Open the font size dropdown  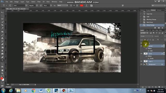point(51,5)
